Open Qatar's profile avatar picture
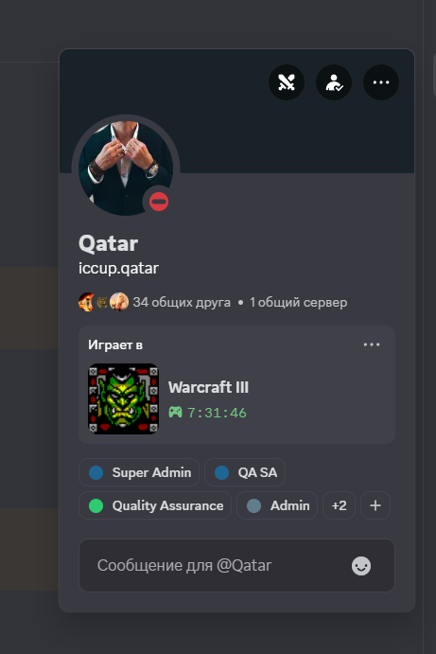The width and height of the screenshot is (436, 654). [126, 168]
